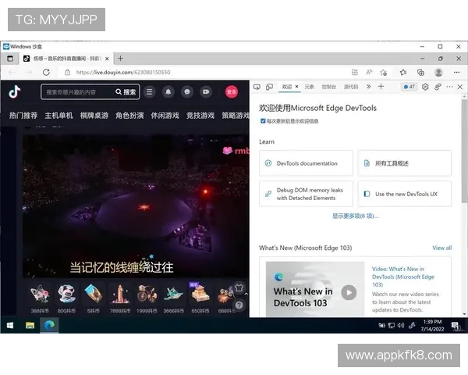468x375 pixels.
Task: Click View all link
Action: [442, 248]
